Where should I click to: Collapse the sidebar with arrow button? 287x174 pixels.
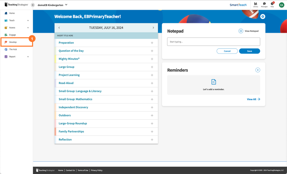(33, 5)
